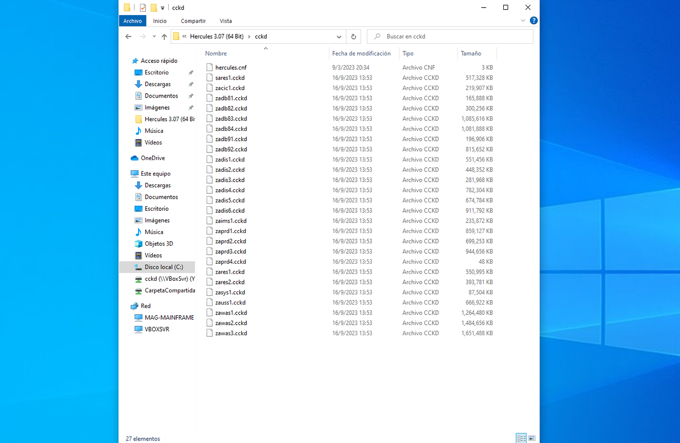
Task: Customize quick access toolbar dropdown
Action: point(163,8)
